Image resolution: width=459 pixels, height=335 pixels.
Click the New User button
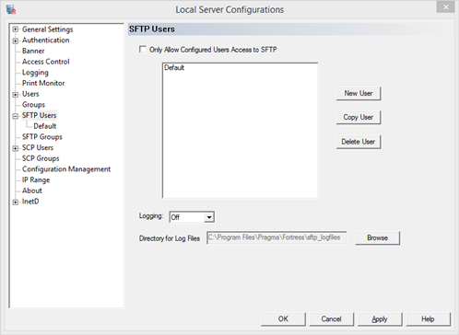359,93
